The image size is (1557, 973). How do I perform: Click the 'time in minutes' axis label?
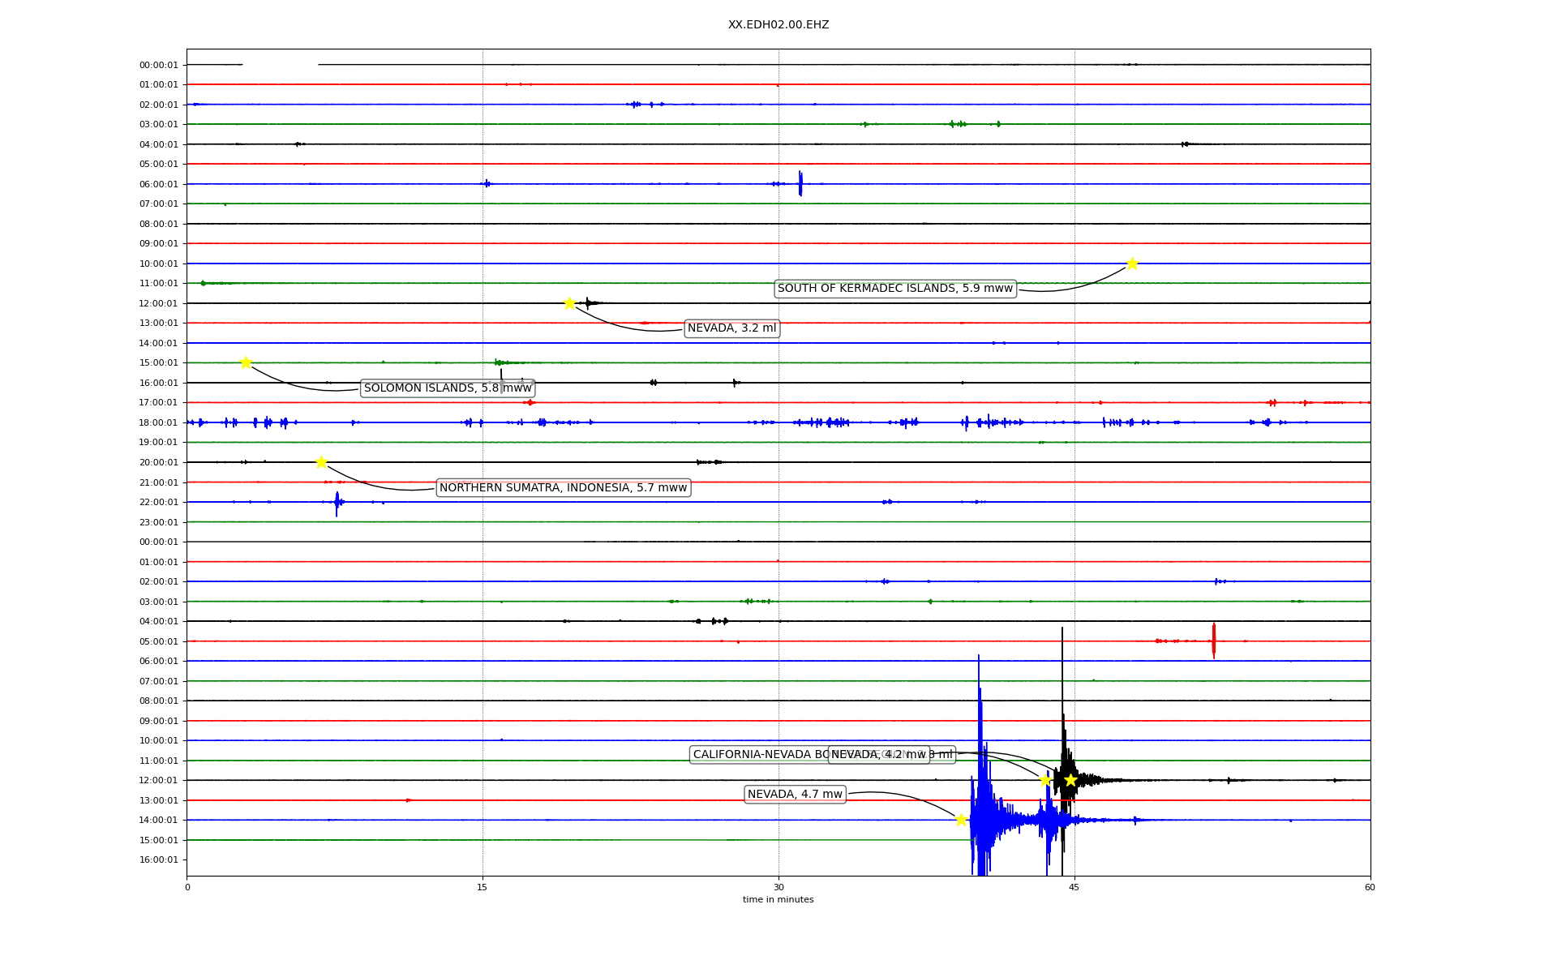point(778,900)
